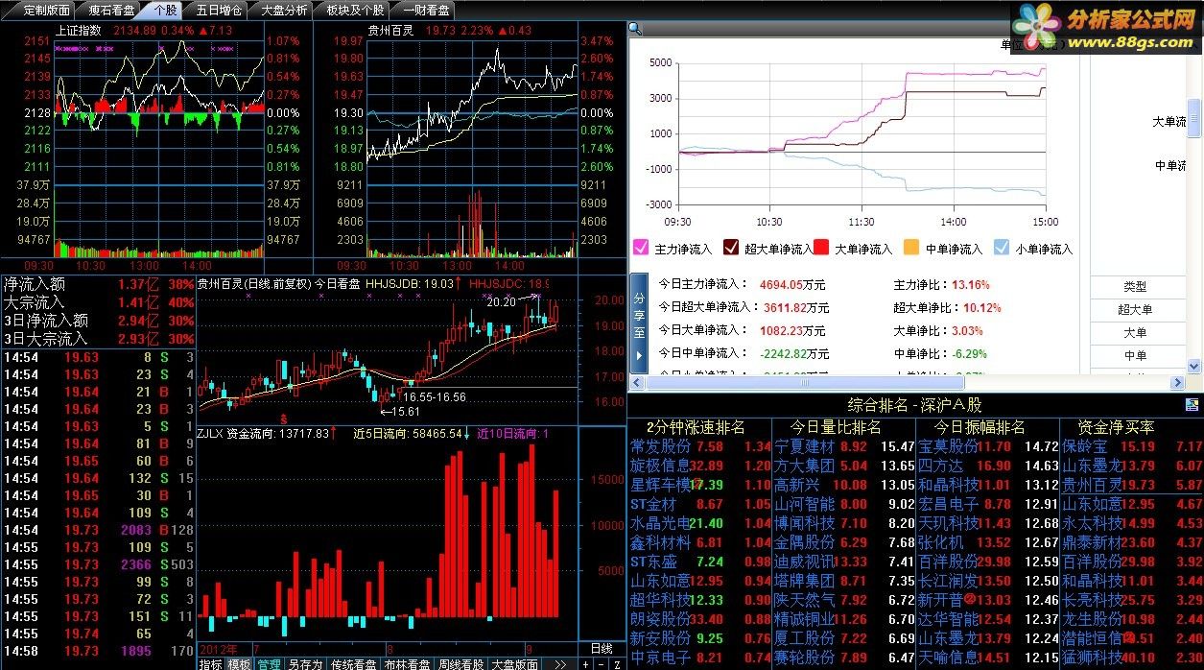The image size is (1204, 670).
Task: Click the tick row with volume 2366
Action: pyautogui.click(x=98, y=564)
